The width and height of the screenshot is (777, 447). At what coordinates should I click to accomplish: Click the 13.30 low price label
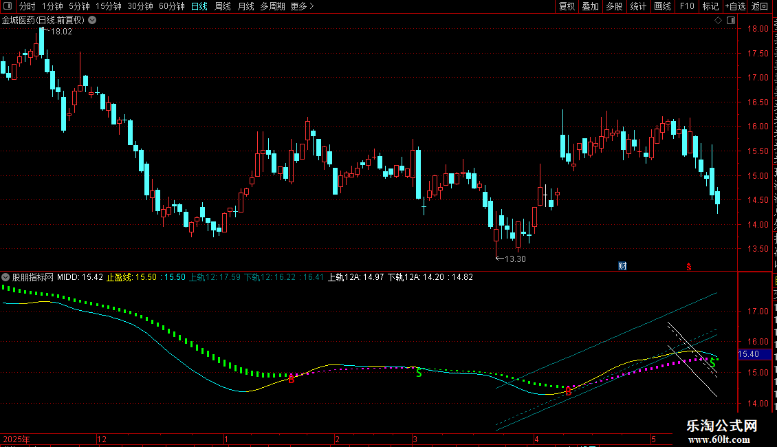pos(515,259)
